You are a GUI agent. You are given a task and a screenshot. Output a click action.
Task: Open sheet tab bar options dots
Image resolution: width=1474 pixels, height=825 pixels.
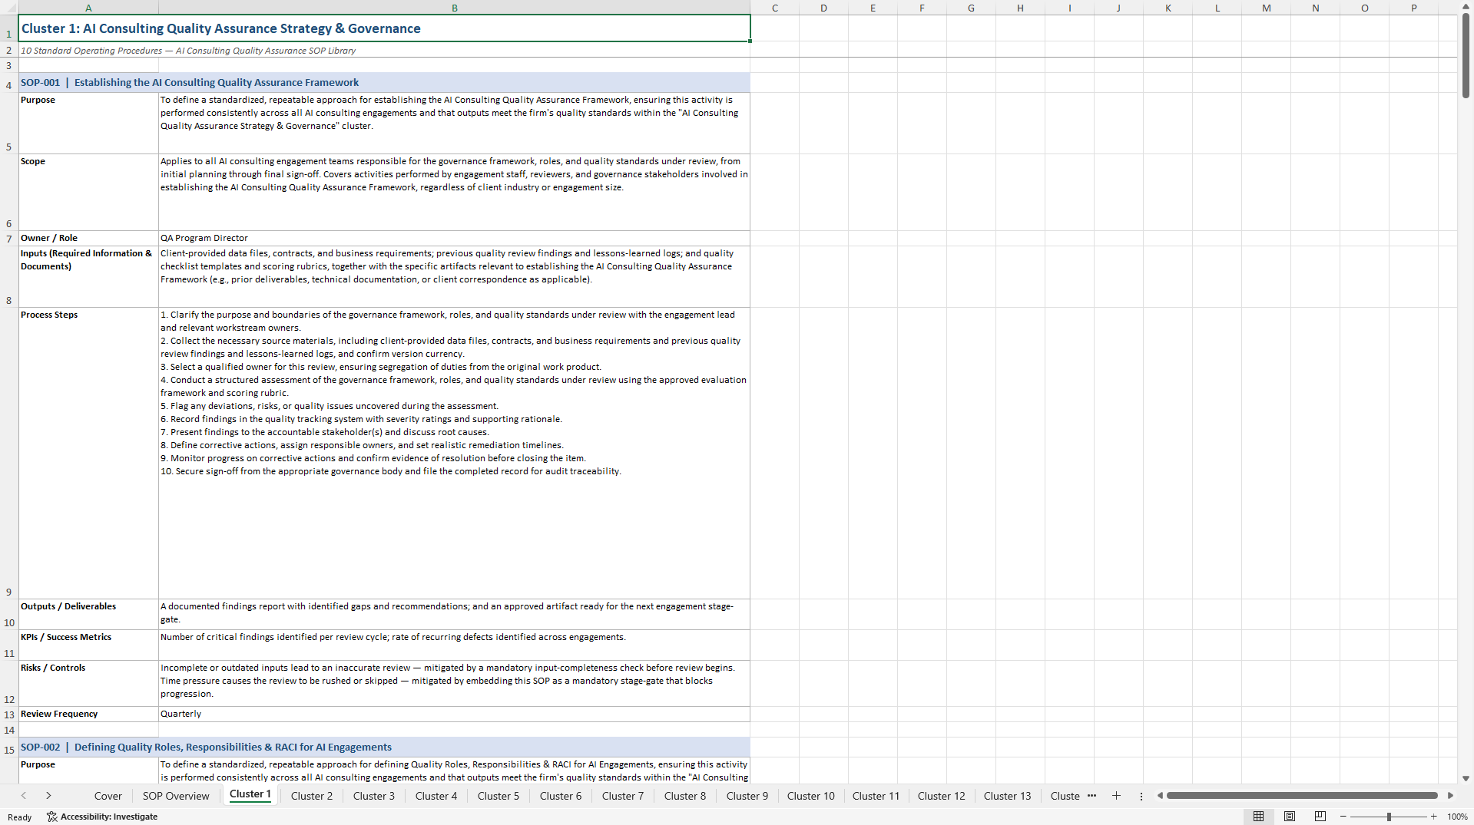point(1141,796)
